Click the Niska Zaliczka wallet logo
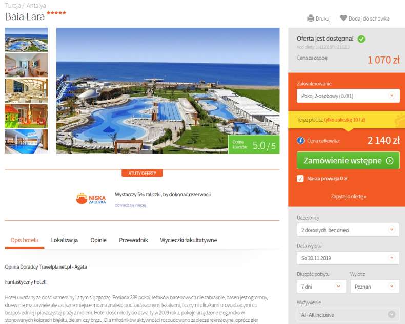This screenshot has height=324, width=405. (x=91, y=199)
